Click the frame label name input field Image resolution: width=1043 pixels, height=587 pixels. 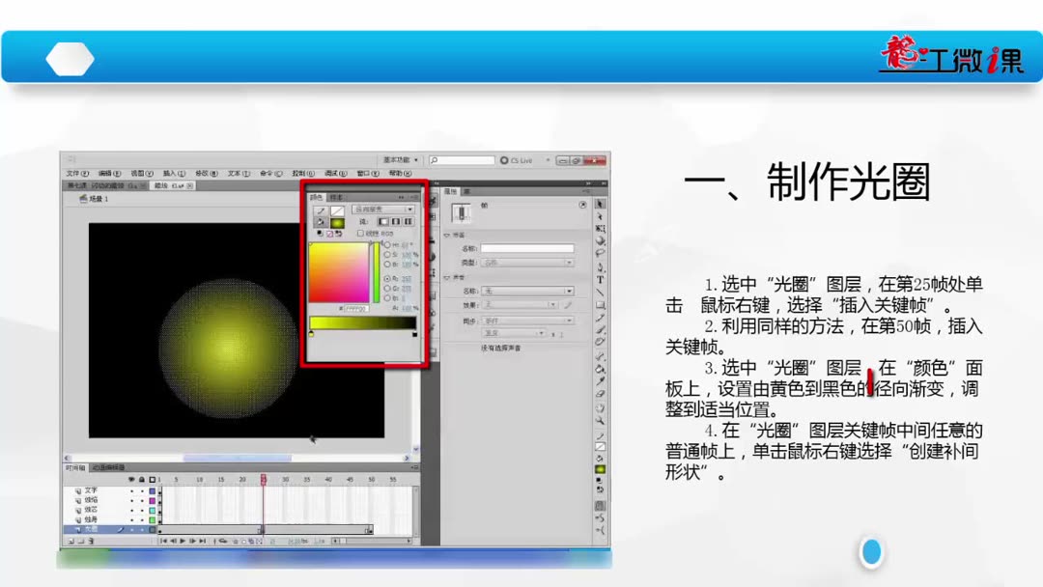(527, 249)
